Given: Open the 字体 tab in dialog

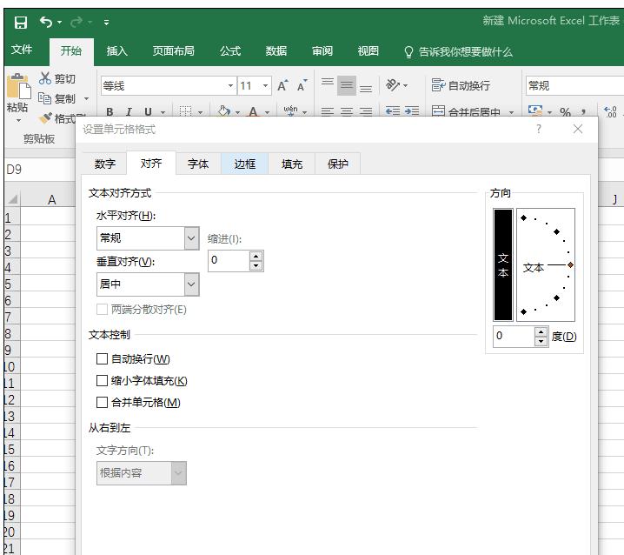Looking at the screenshot, I should coord(198,164).
